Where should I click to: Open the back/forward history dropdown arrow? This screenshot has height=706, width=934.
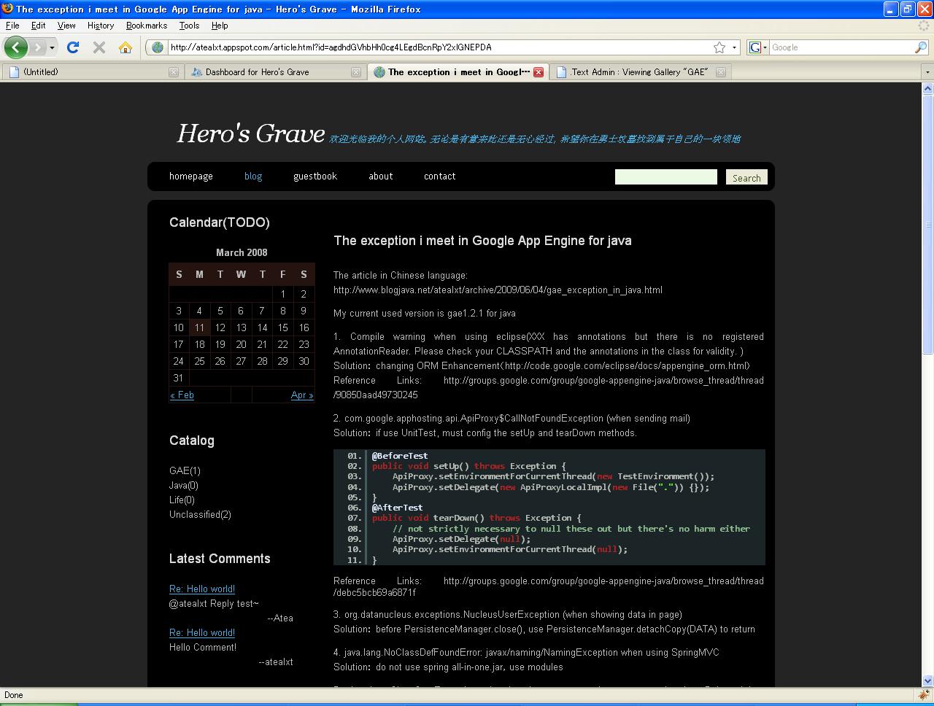[x=52, y=47]
